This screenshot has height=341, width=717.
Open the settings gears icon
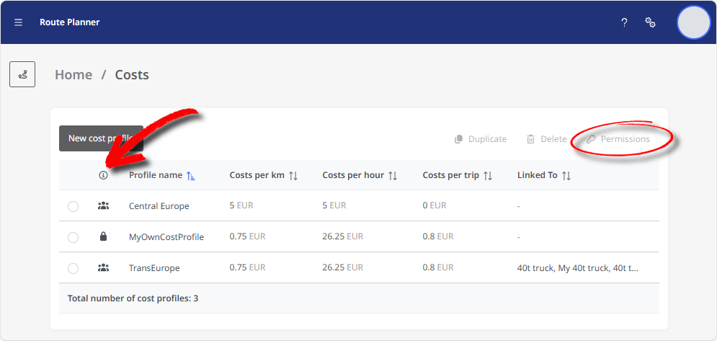650,22
